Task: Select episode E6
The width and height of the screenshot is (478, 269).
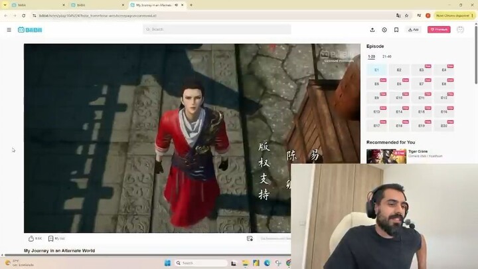Action: (x=399, y=84)
